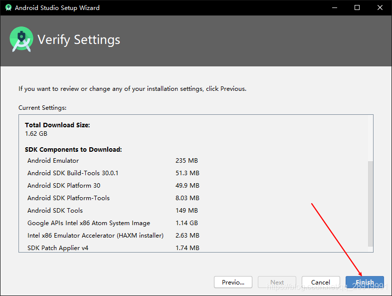This screenshot has height=296, width=392.
Task: Click the Android Studio title bar icon
Action: pos(8,7)
